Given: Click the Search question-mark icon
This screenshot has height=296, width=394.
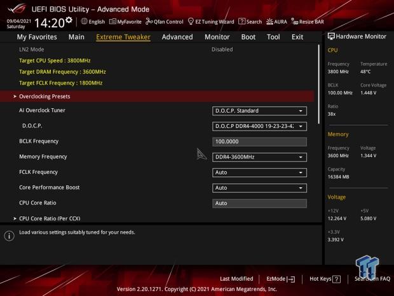Looking at the screenshot, I should (x=241, y=22).
